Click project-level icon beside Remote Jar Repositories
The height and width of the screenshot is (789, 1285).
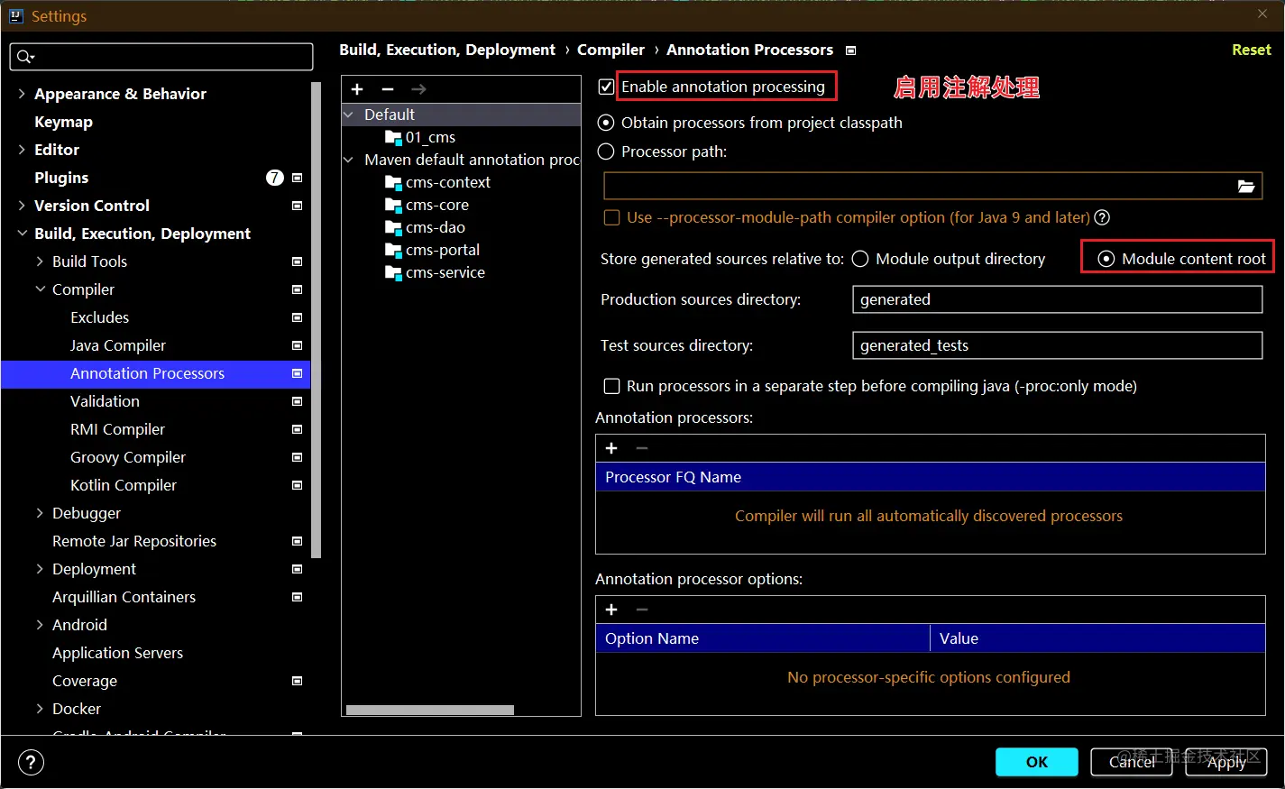click(298, 541)
